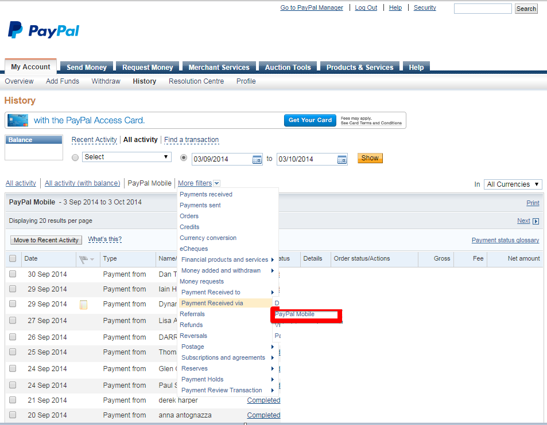Click into the header search field
The height and width of the screenshot is (425, 547).
coord(483,9)
